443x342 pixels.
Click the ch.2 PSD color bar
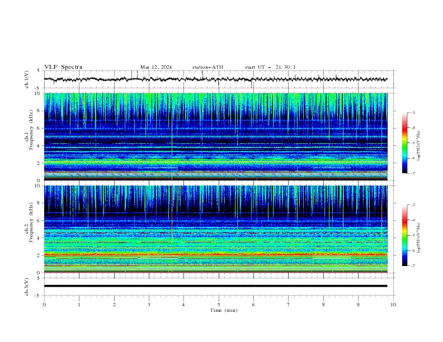point(404,235)
